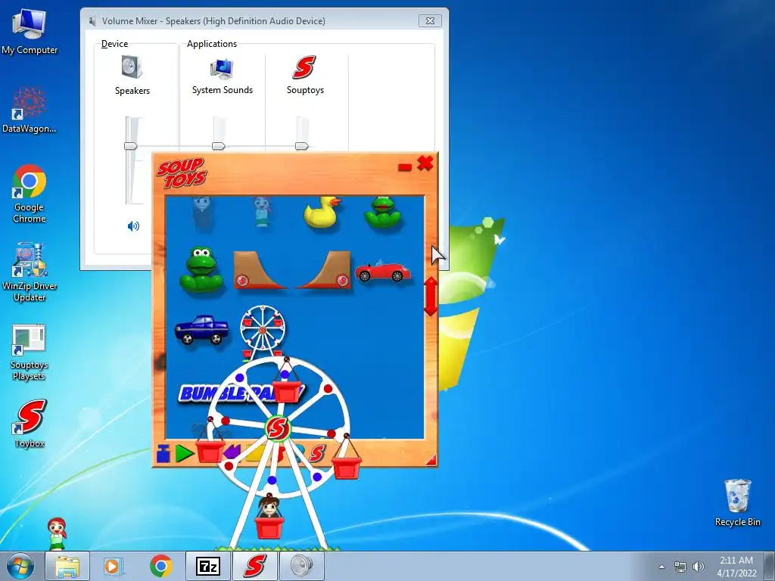Adjust the Souptoys volume slider in Volume Mixer
Screen dimensions: 775x581
(301, 146)
